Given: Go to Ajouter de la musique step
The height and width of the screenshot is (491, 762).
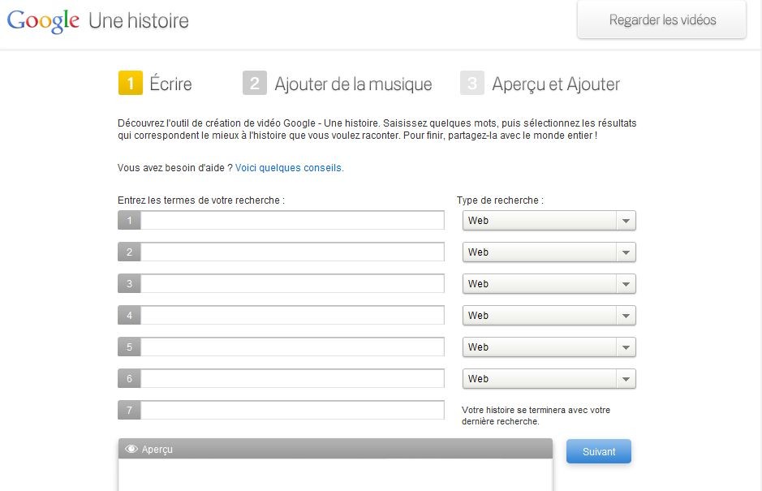Looking at the screenshot, I should (x=353, y=84).
